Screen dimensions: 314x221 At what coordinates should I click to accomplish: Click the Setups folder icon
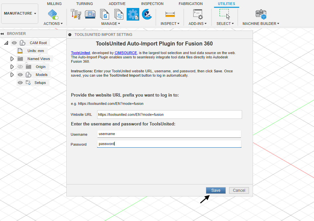click(x=28, y=83)
